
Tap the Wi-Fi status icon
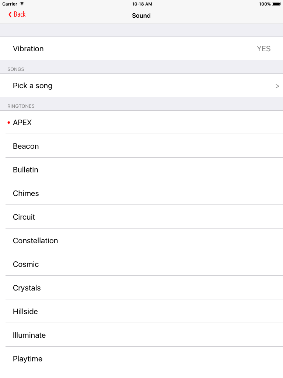click(x=22, y=4)
